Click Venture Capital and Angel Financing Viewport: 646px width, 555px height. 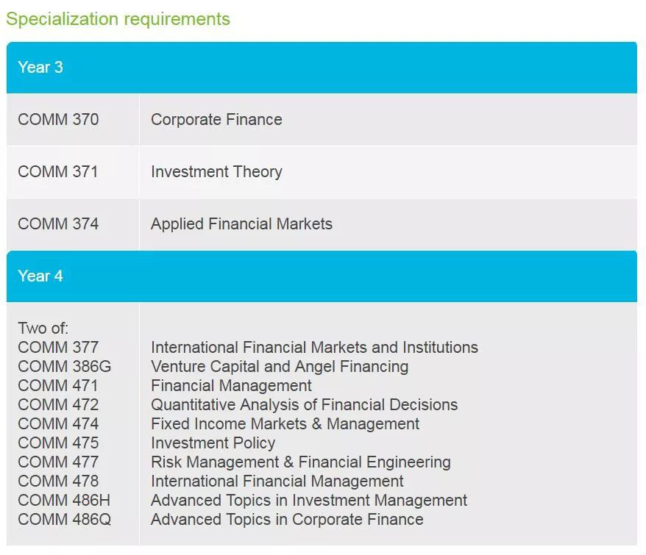[280, 367]
